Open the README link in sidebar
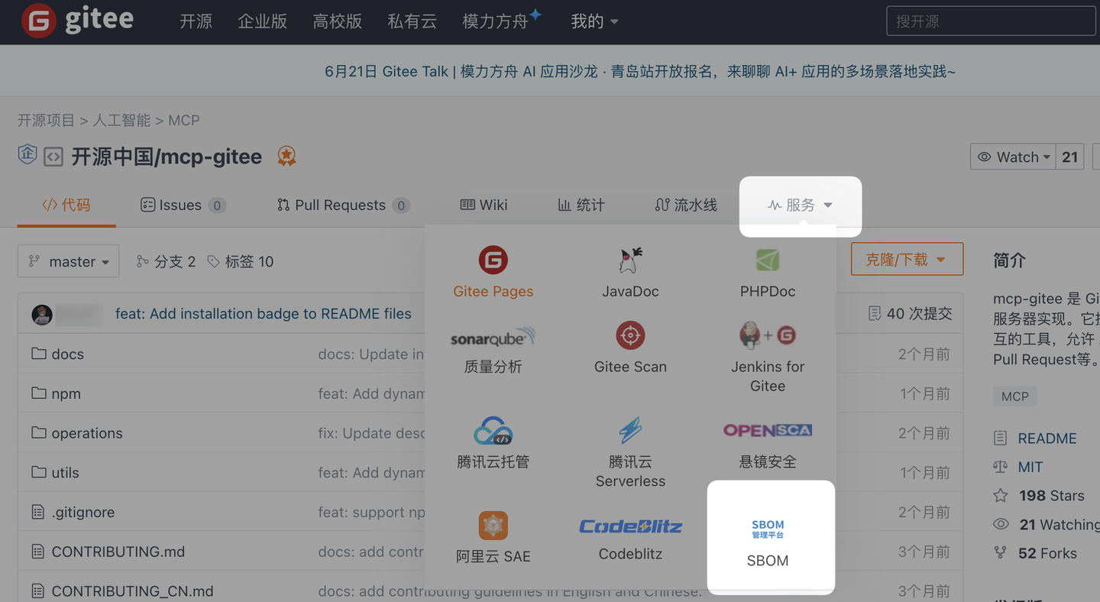The image size is (1100, 602). [x=1048, y=438]
